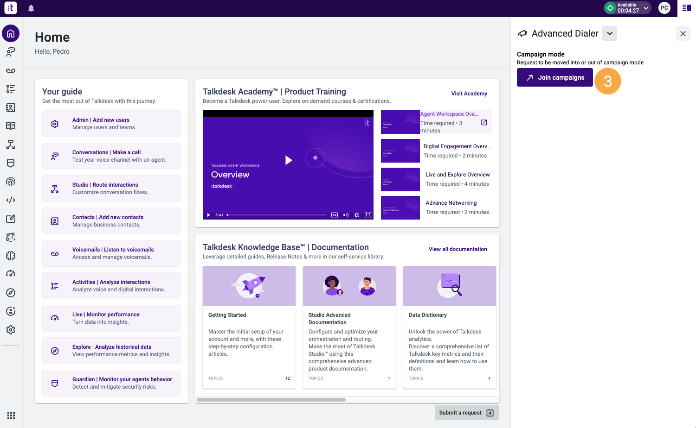This screenshot has height=428, width=696.
Task: Open Studio icon in the sidebar
Action: [11, 145]
